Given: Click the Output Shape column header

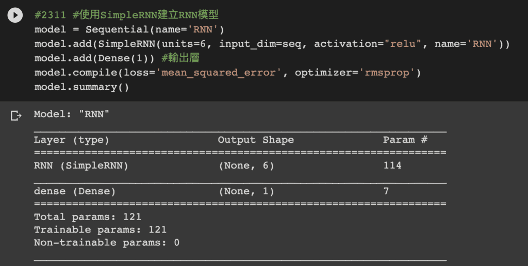Looking at the screenshot, I should (x=256, y=140).
